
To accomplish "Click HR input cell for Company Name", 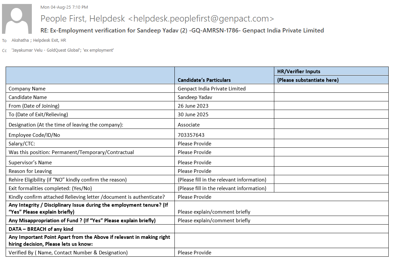I will (331, 88).
